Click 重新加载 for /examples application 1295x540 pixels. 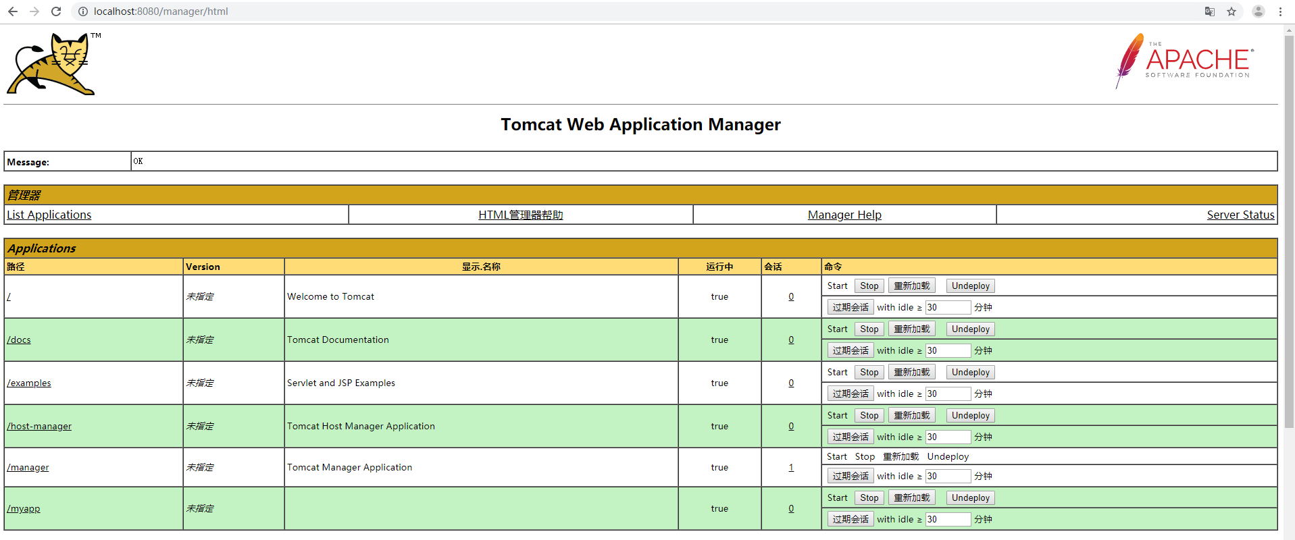tap(912, 372)
